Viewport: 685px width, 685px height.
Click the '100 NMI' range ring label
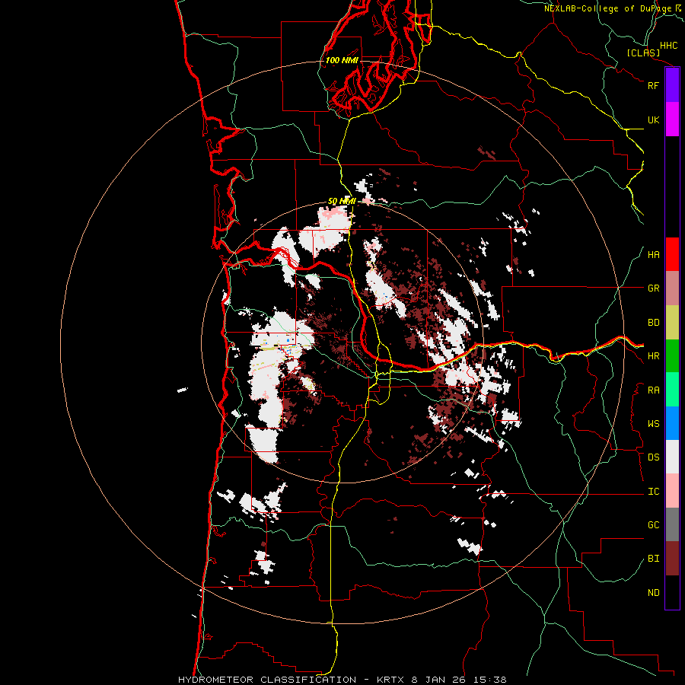click(x=342, y=60)
